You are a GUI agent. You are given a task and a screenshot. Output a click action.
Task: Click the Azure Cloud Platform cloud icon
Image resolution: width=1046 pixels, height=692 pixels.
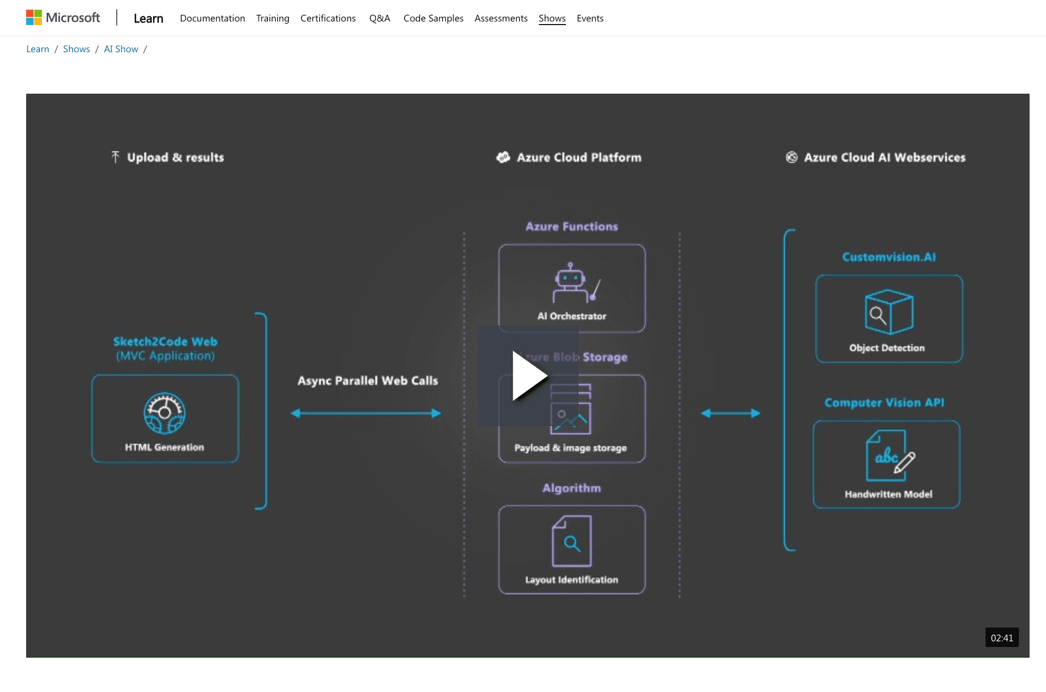coord(503,157)
